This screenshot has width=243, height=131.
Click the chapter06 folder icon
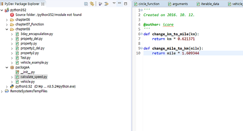pyautogui.click(x=12, y=19)
